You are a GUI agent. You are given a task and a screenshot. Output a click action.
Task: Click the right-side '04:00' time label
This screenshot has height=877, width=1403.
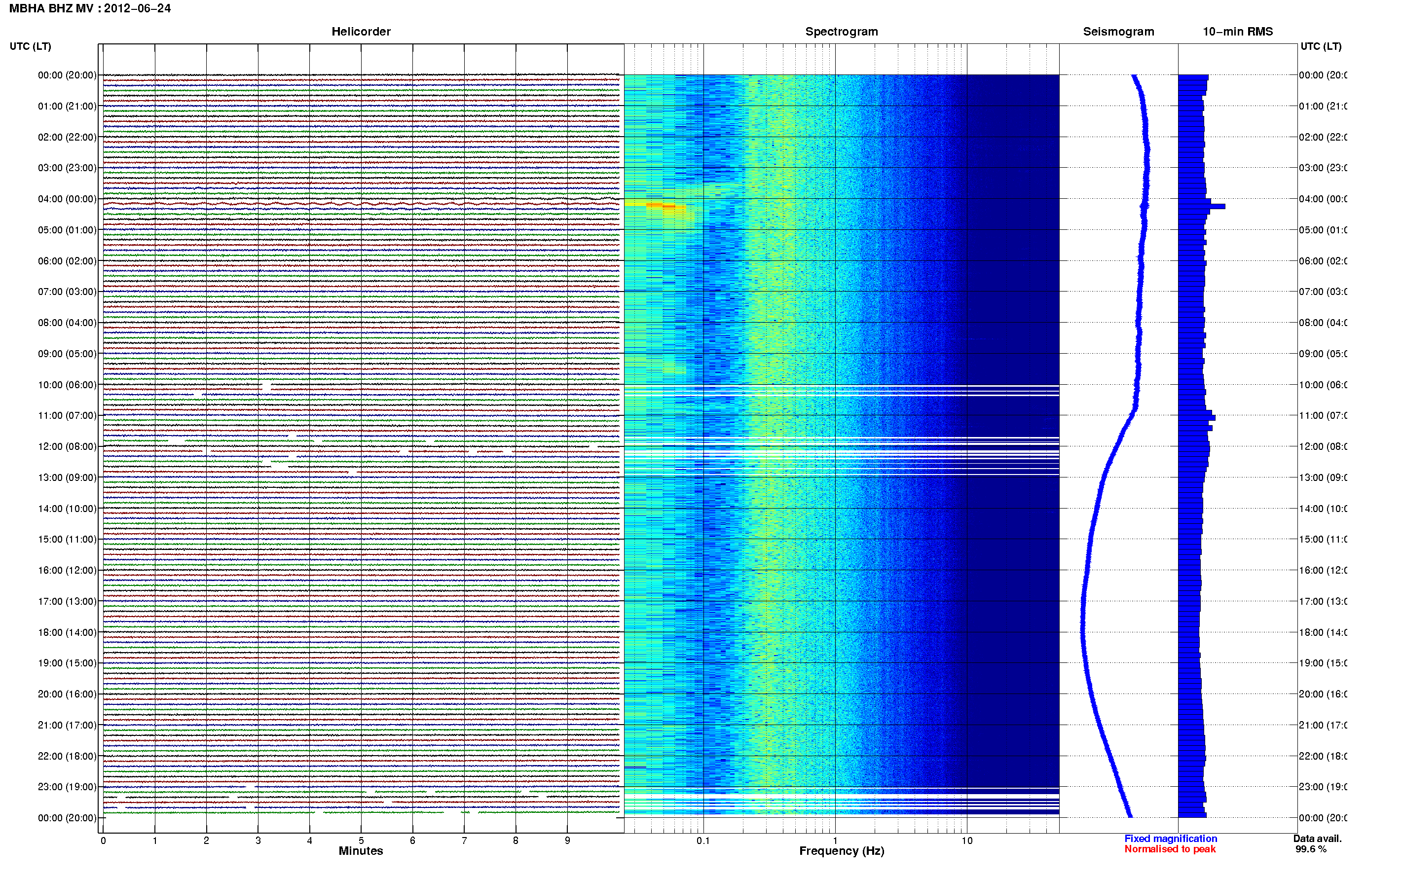pos(1323,199)
